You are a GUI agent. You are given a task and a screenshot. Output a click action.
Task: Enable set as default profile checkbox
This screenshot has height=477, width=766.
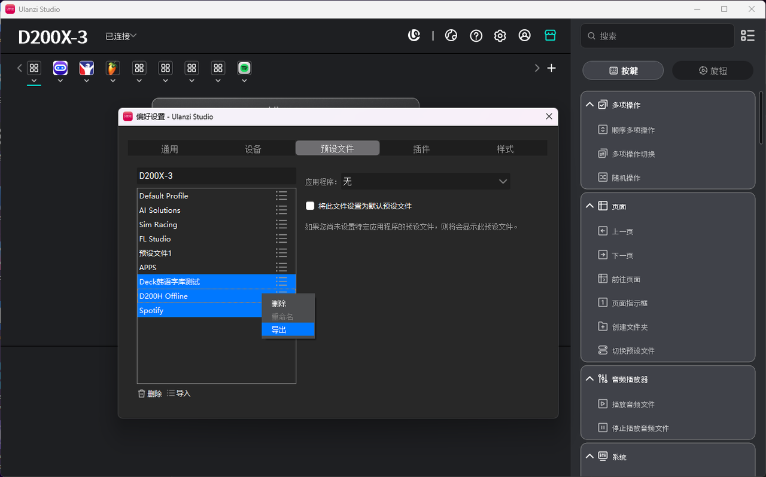tap(310, 206)
